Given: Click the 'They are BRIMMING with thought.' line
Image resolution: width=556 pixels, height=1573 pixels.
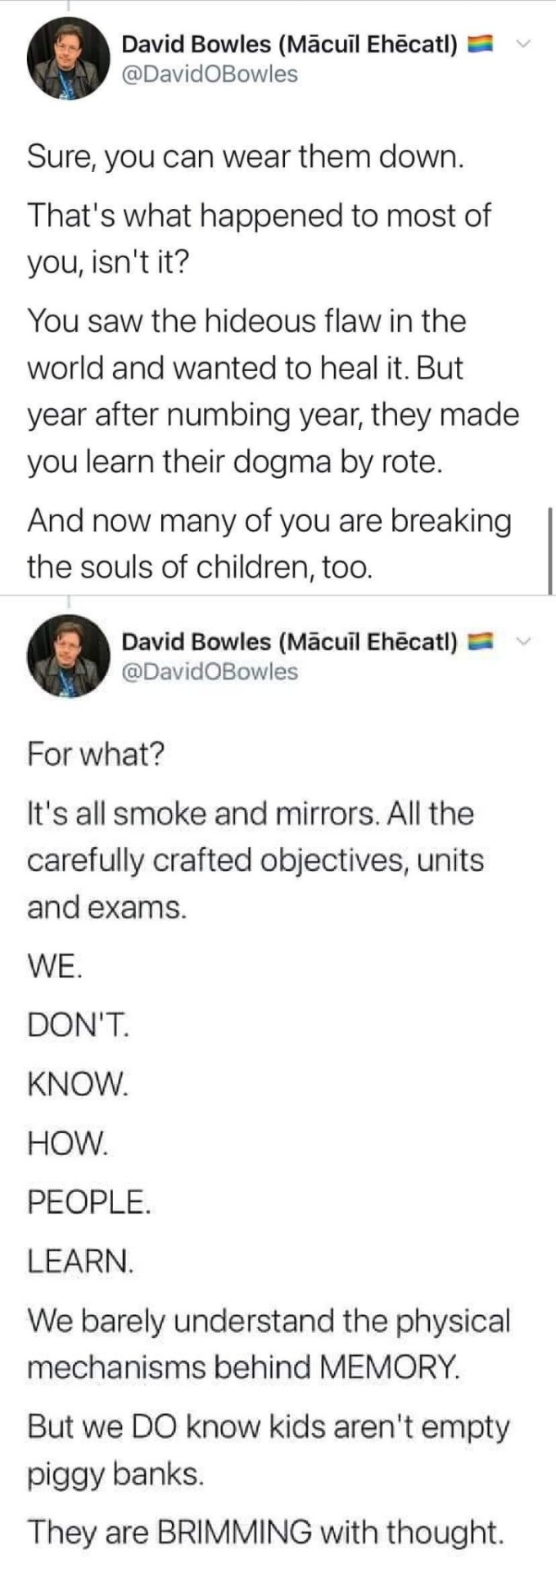Looking at the screenshot, I should (x=264, y=1531).
